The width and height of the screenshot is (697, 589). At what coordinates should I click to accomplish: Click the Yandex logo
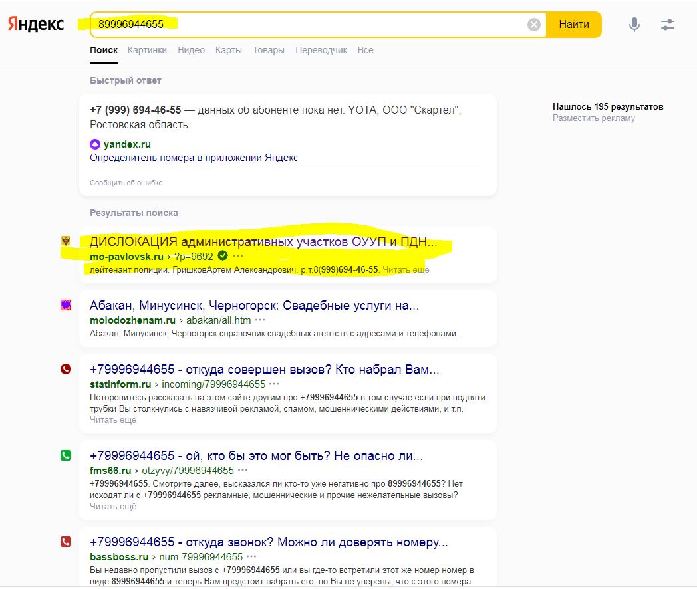36,24
